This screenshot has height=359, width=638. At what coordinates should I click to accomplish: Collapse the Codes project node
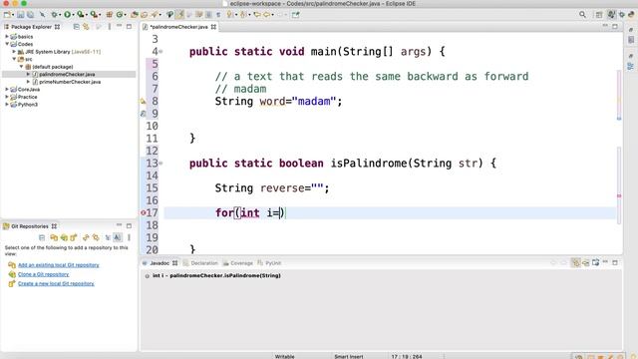7,44
